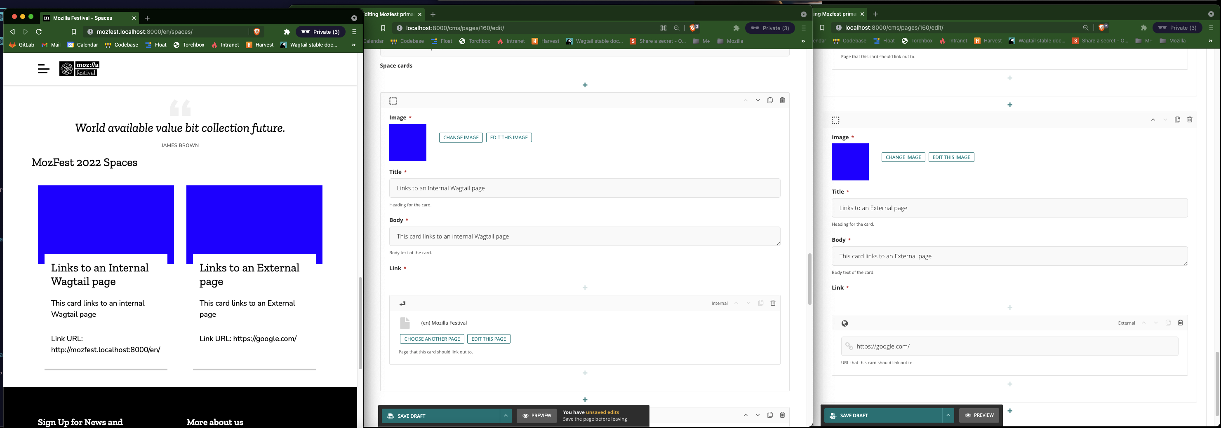Delete the Internal Wagtail page space card

pyautogui.click(x=782, y=101)
